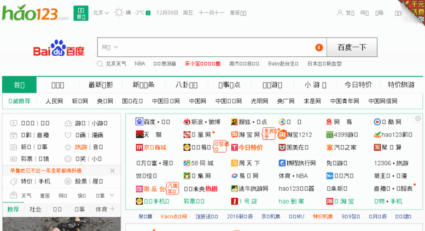The height and width of the screenshot is (231, 425).
Task: Open the sidebar 股票 link
Action: (81, 181)
